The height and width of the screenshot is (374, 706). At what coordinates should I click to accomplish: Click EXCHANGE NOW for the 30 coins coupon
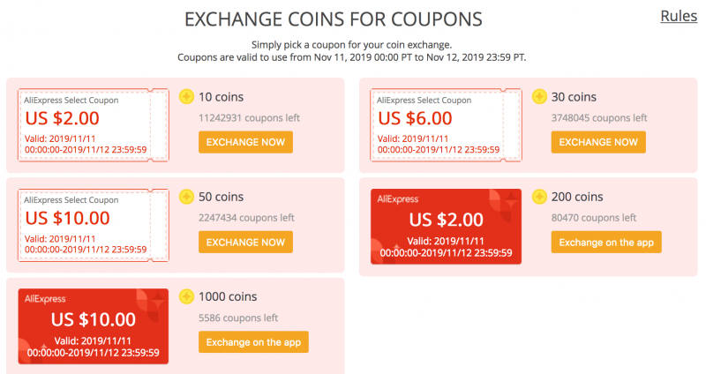[598, 142]
